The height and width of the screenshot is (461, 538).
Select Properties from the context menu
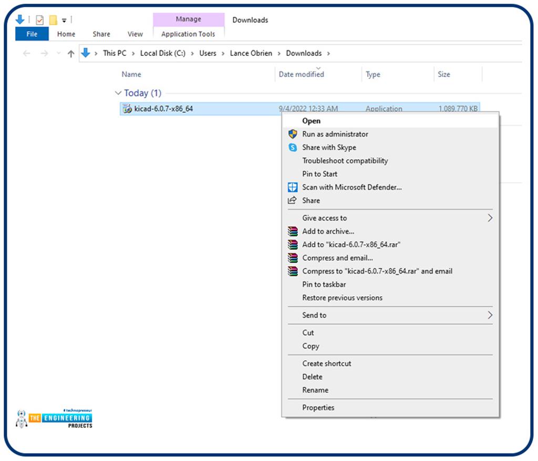pos(318,408)
